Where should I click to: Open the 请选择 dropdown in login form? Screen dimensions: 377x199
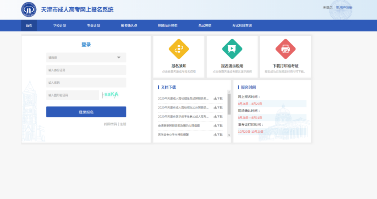click(86, 58)
